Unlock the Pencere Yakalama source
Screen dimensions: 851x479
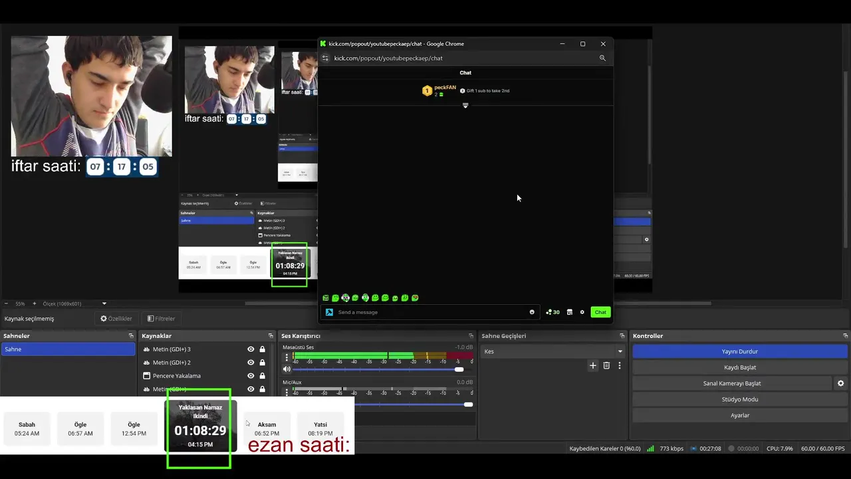pos(263,376)
